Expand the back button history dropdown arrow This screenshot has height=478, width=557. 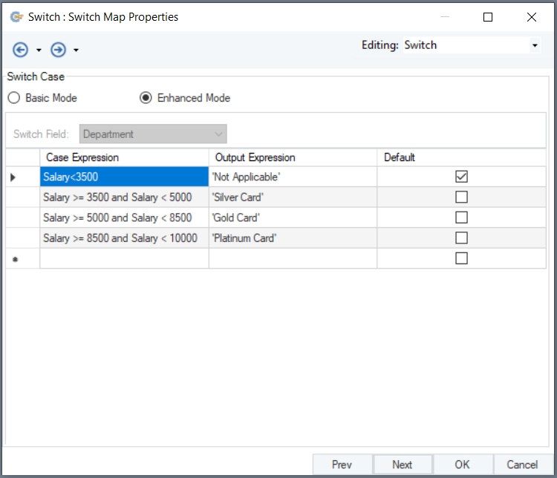[39, 51]
